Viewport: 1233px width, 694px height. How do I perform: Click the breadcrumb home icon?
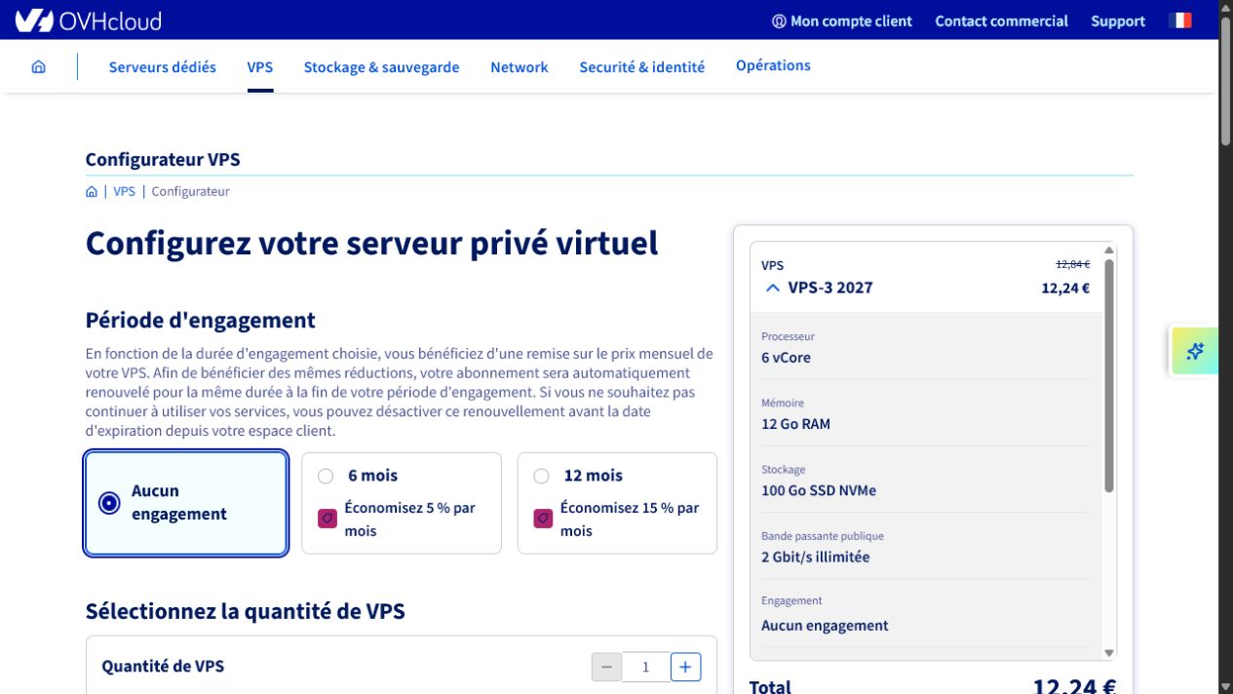pyautogui.click(x=92, y=192)
